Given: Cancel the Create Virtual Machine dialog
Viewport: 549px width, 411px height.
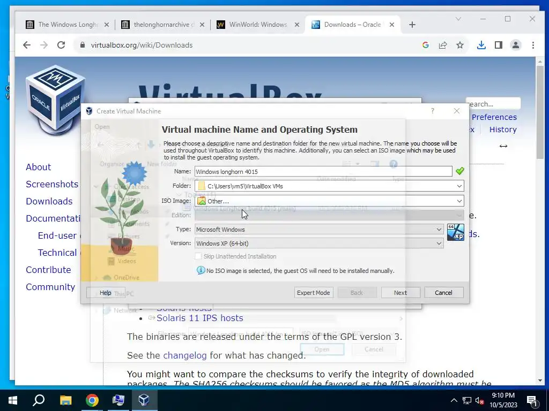Looking at the screenshot, I should coord(443,293).
